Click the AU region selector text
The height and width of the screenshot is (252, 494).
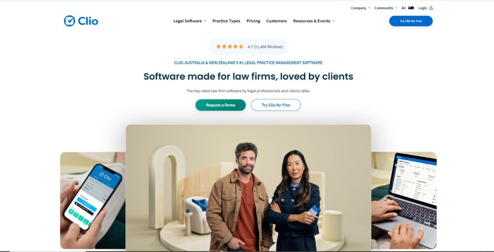pyautogui.click(x=404, y=8)
